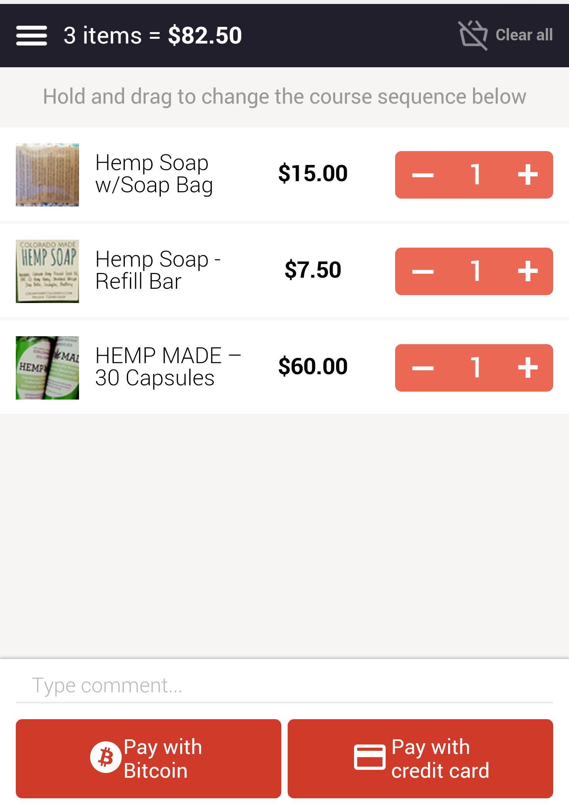
Task: Open Hemp Soap w/Soap Bag thumbnail
Action: click(47, 175)
